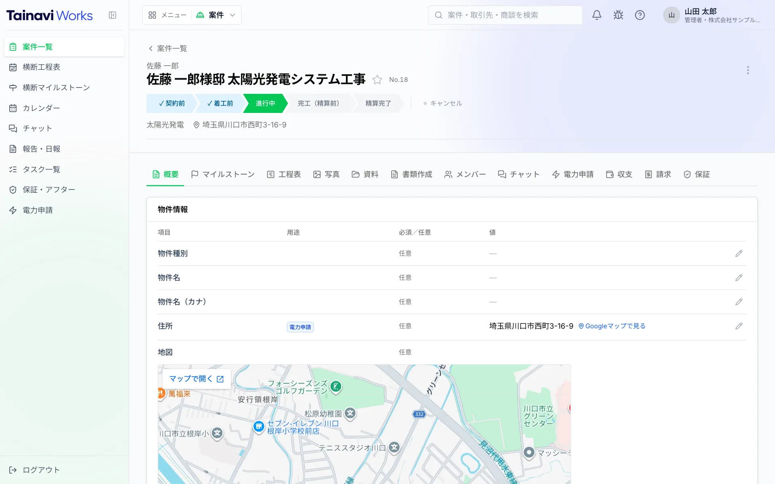Open the Googleマップで見る link
This screenshot has width=775, height=484.
[x=612, y=326]
